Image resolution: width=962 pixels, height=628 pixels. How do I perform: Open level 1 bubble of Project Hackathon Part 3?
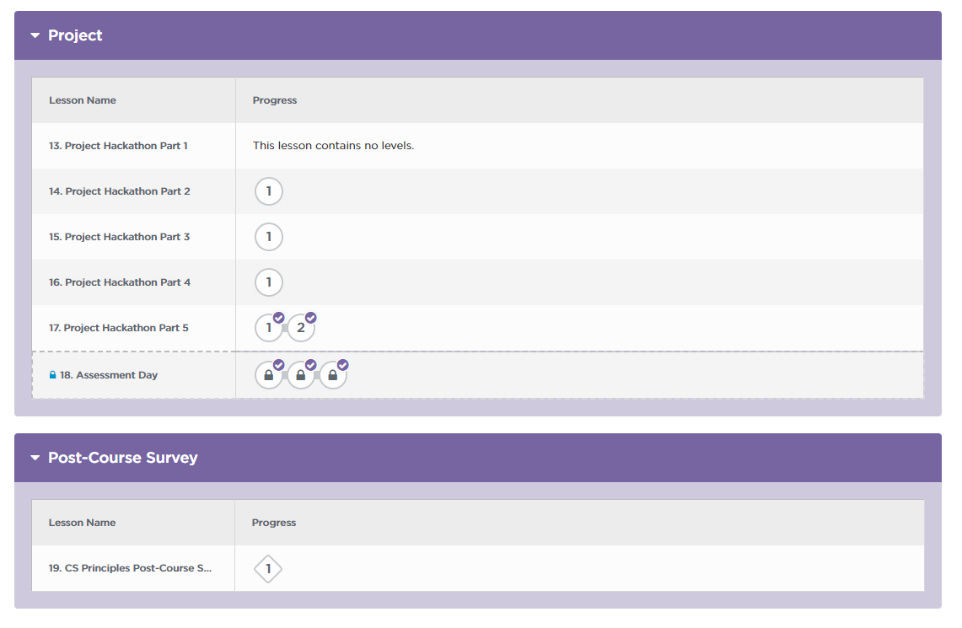click(x=269, y=237)
